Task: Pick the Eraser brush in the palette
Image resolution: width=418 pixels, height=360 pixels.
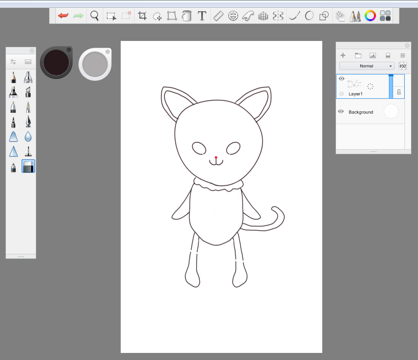Action: pos(28,166)
